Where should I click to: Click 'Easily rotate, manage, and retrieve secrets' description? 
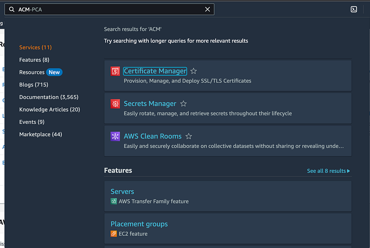point(208,113)
